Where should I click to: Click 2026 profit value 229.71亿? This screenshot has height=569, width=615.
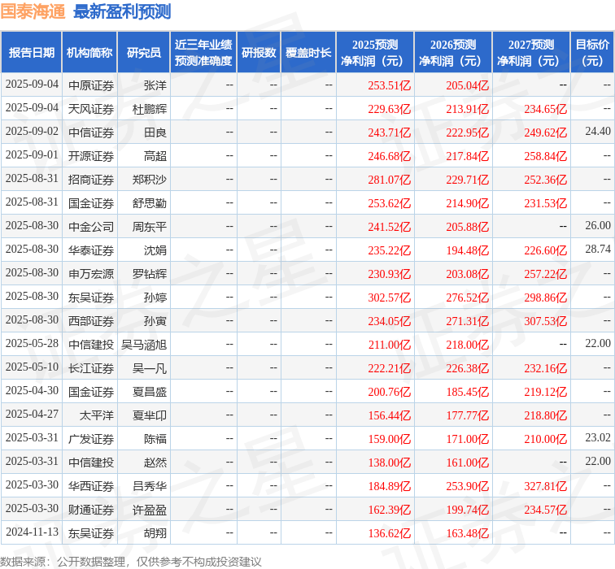tap(467, 180)
